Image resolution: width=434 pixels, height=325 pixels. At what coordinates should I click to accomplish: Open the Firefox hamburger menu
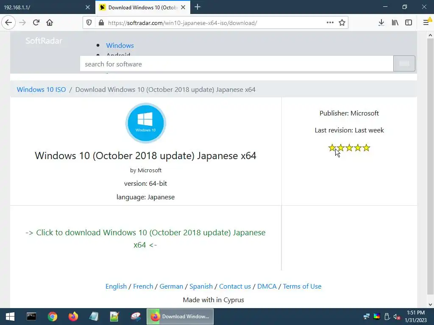[426, 23]
